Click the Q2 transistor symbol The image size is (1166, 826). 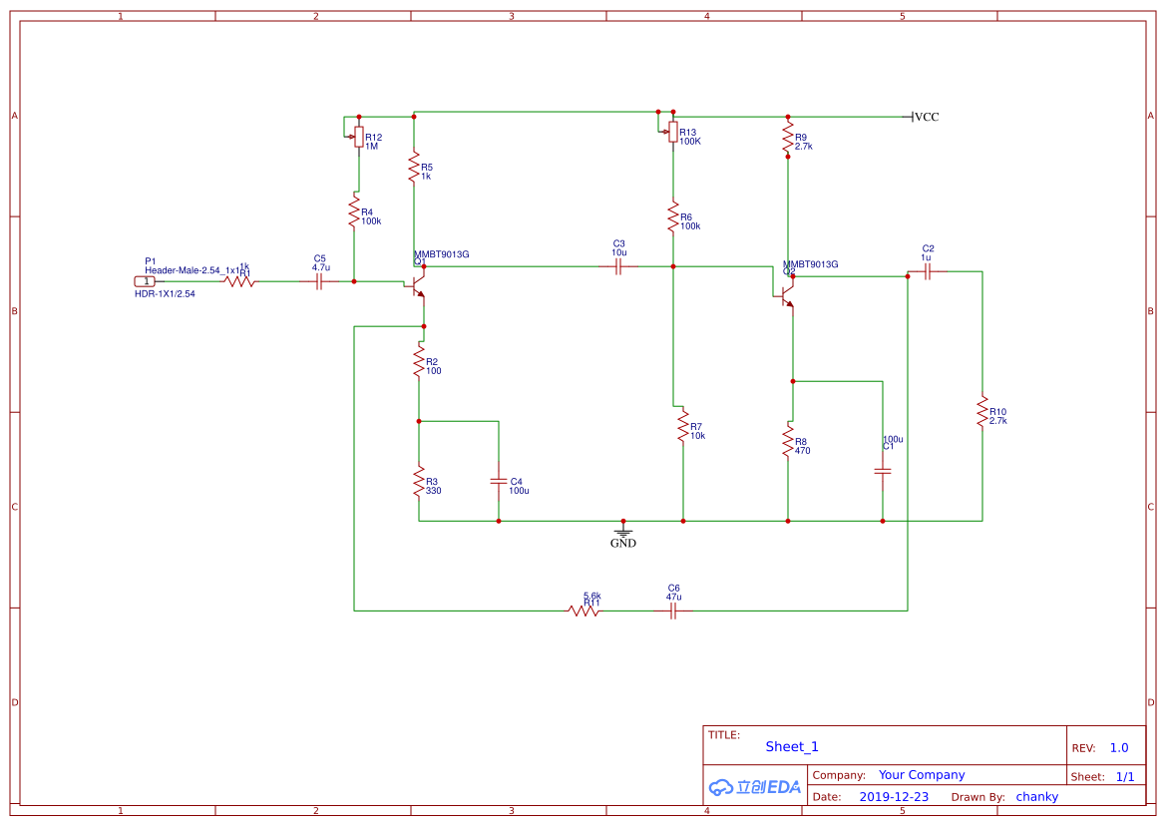point(787,296)
